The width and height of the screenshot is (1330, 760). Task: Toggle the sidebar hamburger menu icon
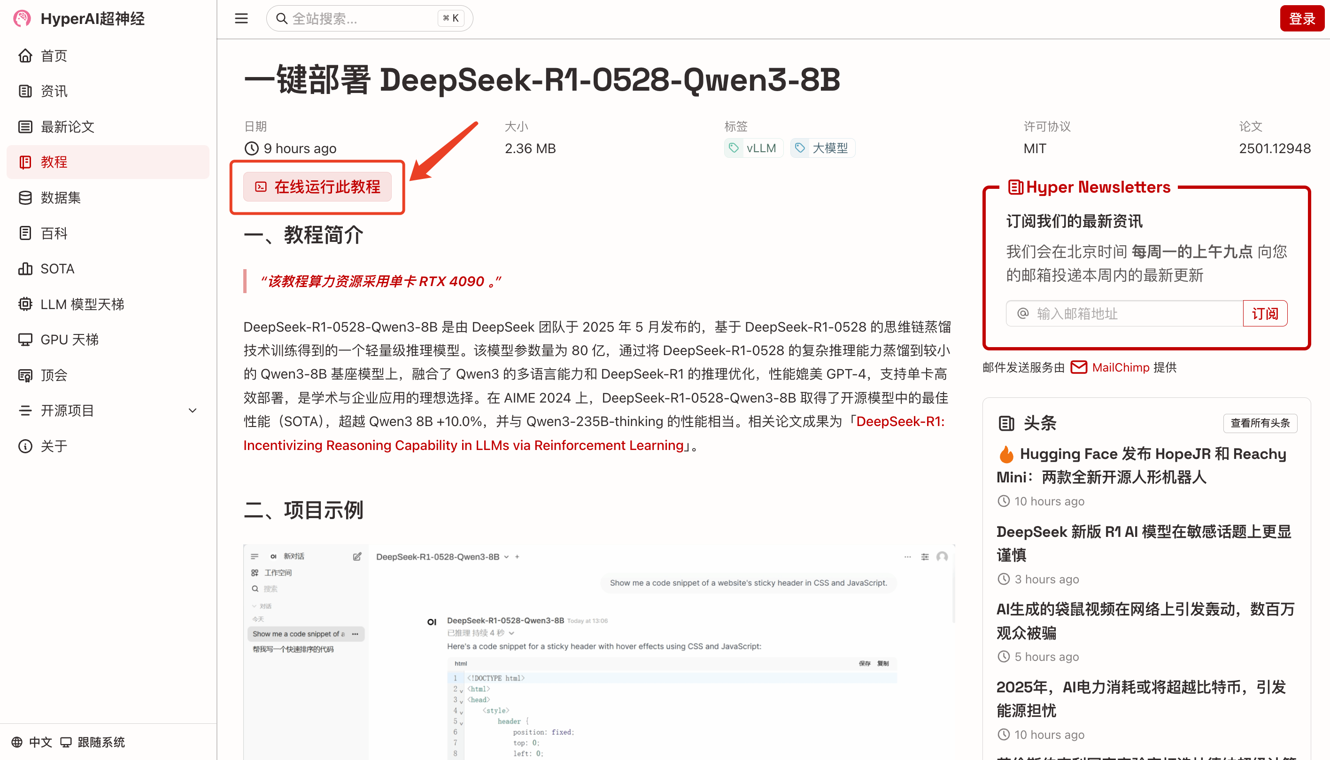click(241, 19)
